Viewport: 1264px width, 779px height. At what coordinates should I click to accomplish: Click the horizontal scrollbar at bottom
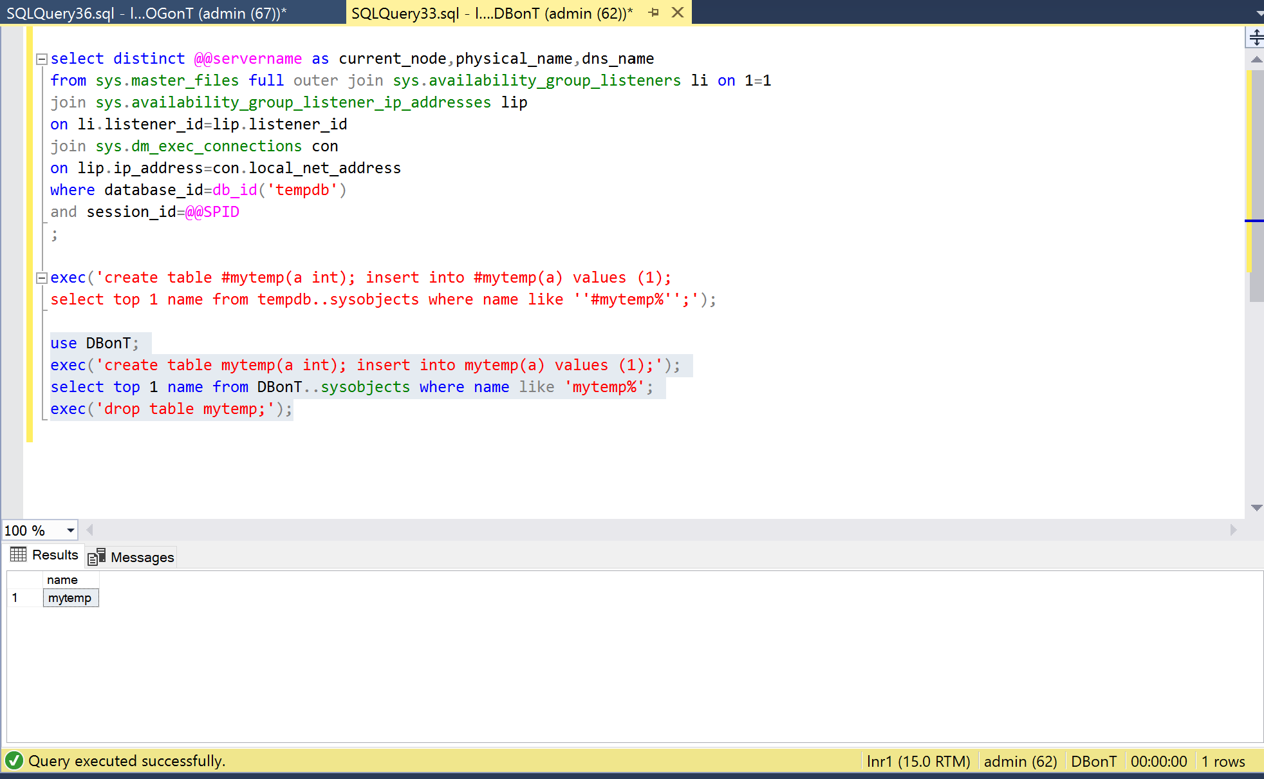[664, 530]
